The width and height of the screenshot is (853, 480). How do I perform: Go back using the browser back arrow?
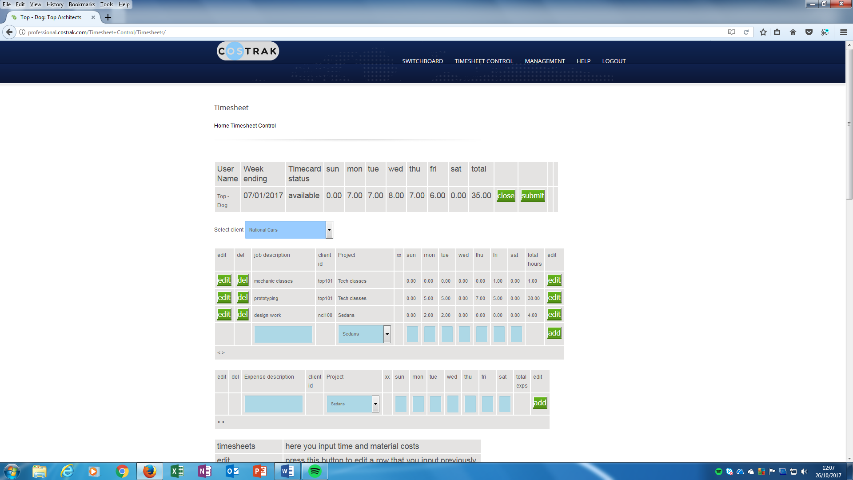tap(9, 32)
